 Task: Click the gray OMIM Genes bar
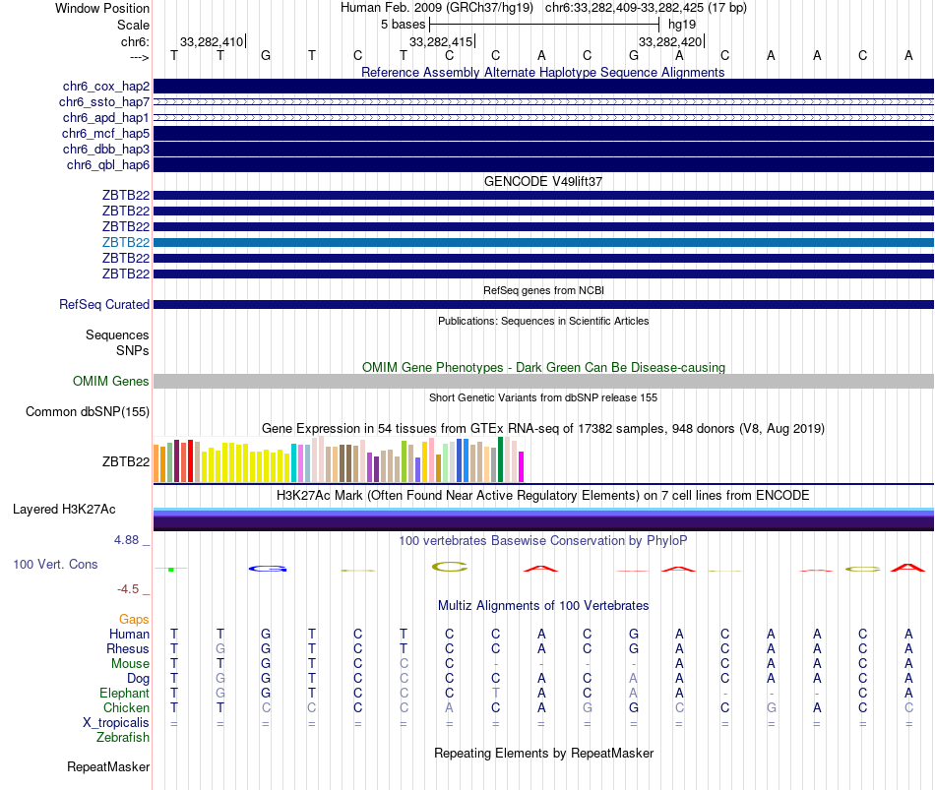(543, 382)
